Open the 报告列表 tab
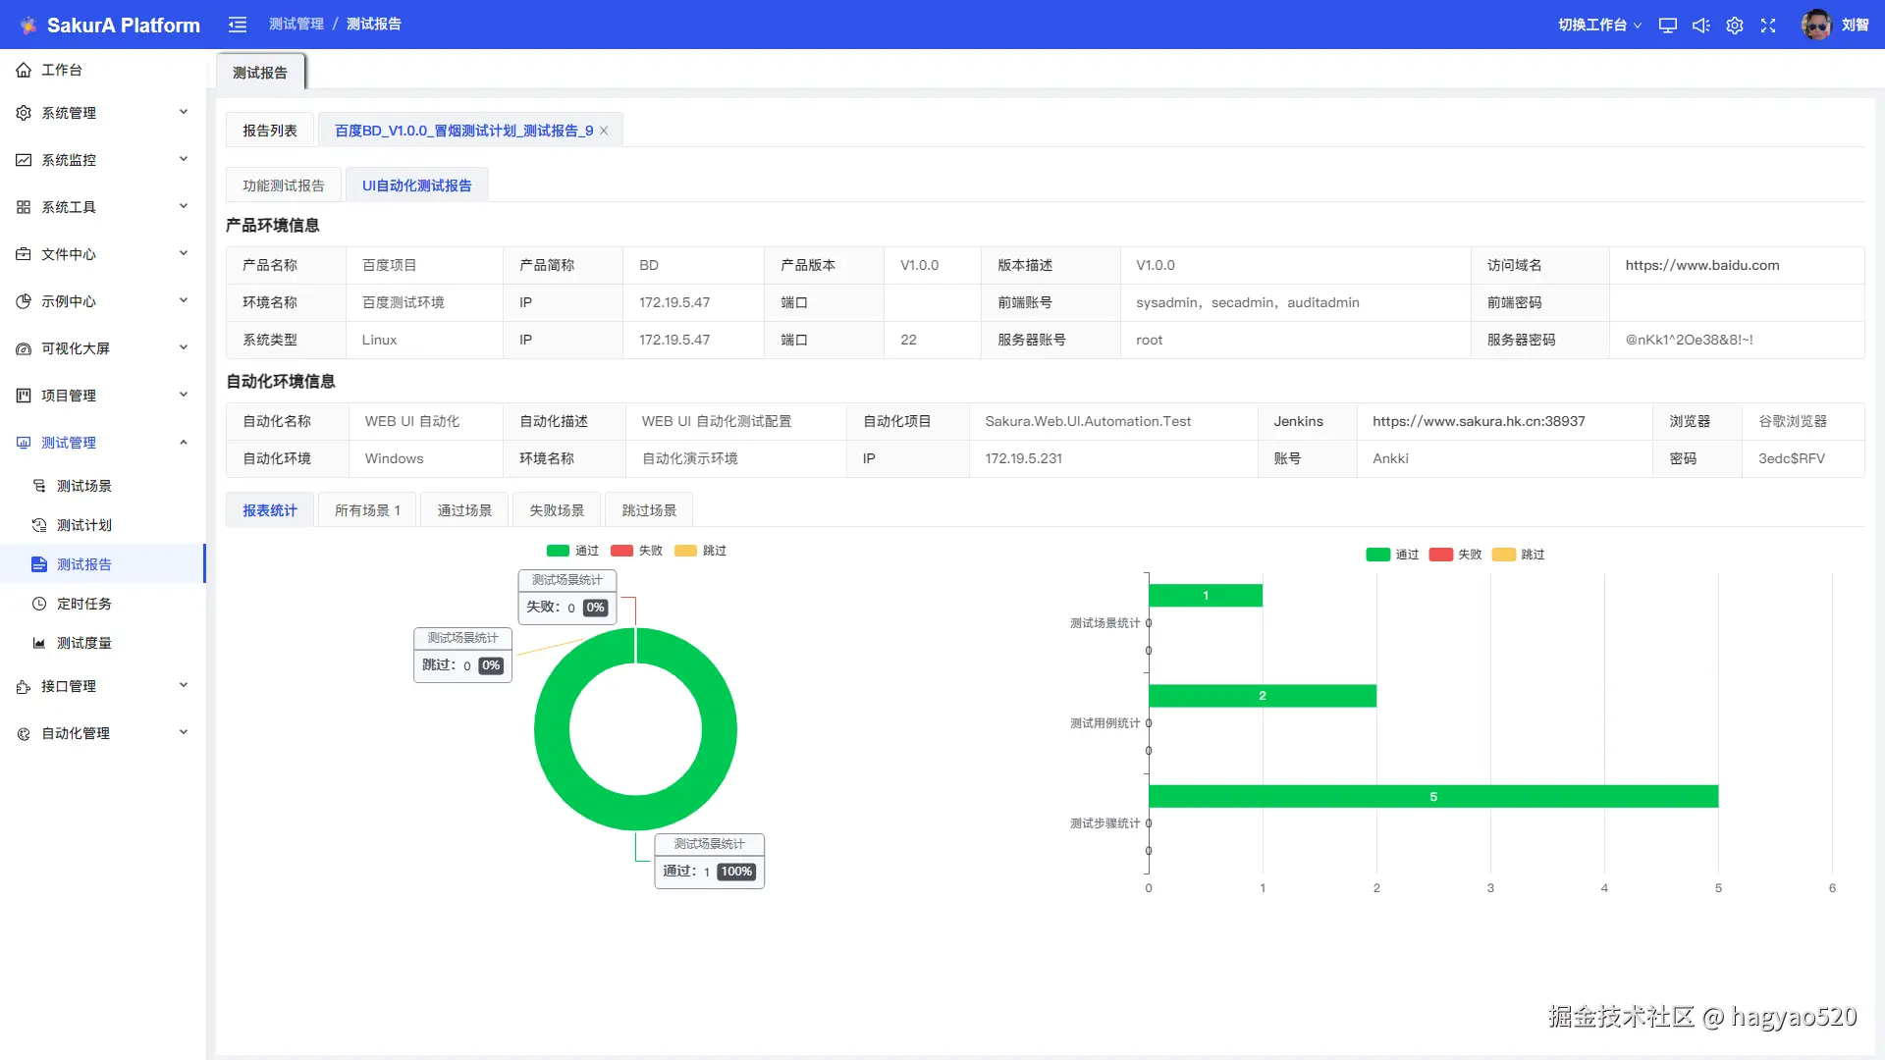 [x=269, y=131]
